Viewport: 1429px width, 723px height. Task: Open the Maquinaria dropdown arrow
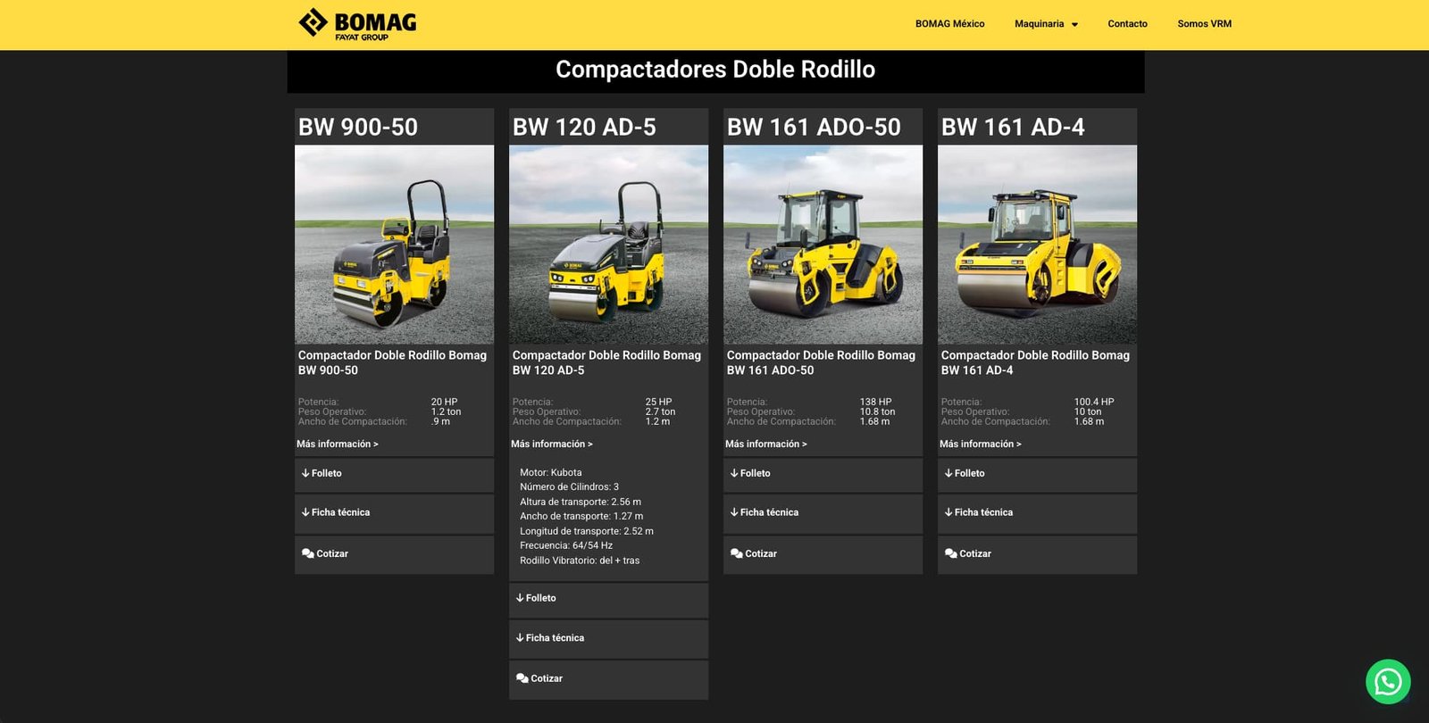1074,25
